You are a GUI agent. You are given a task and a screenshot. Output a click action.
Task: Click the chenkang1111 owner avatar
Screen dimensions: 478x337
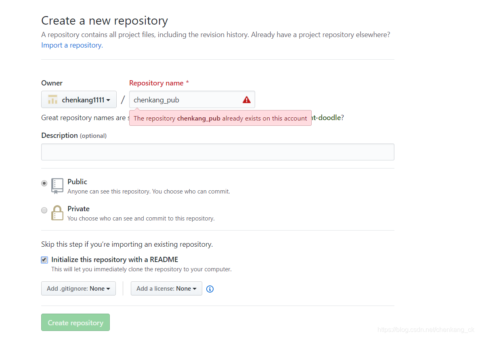pos(53,100)
